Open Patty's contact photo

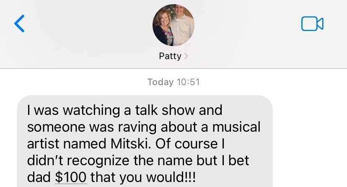pyautogui.click(x=173, y=25)
